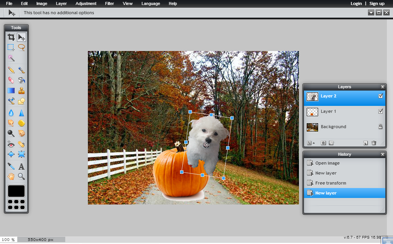Toggle layer settings at Layers panel bottom
This screenshot has height=244, width=393.
tap(310, 143)
